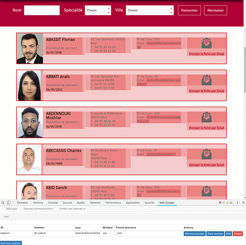The image size is (246, 245).
Task: Expand the Sitemap barreaudenice menu
Action: 38,209
